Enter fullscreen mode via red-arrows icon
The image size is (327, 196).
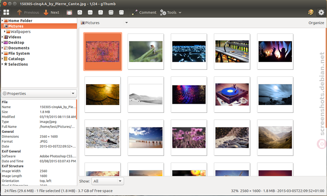69,13
